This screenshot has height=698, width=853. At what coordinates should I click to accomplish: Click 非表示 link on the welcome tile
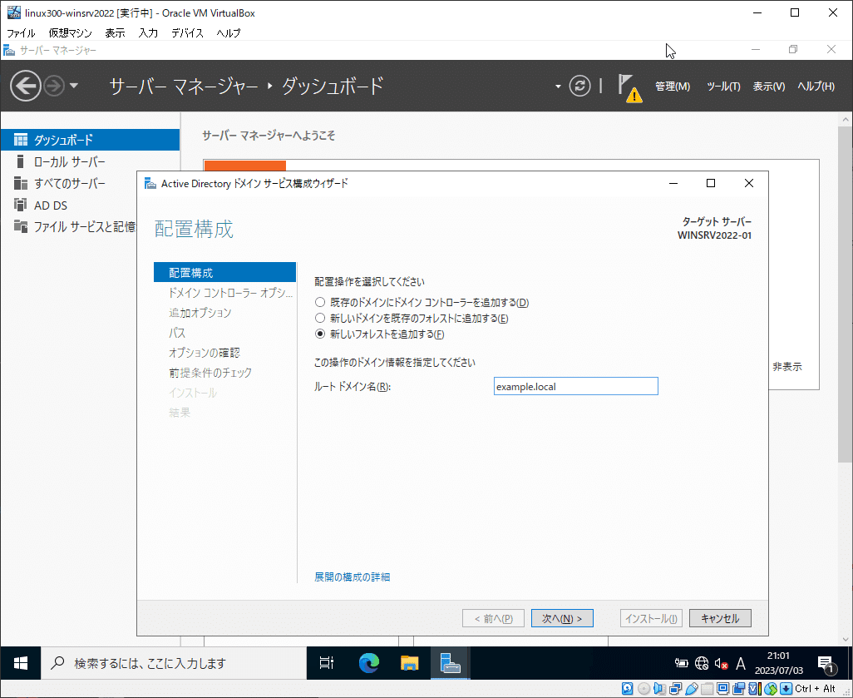787,367
